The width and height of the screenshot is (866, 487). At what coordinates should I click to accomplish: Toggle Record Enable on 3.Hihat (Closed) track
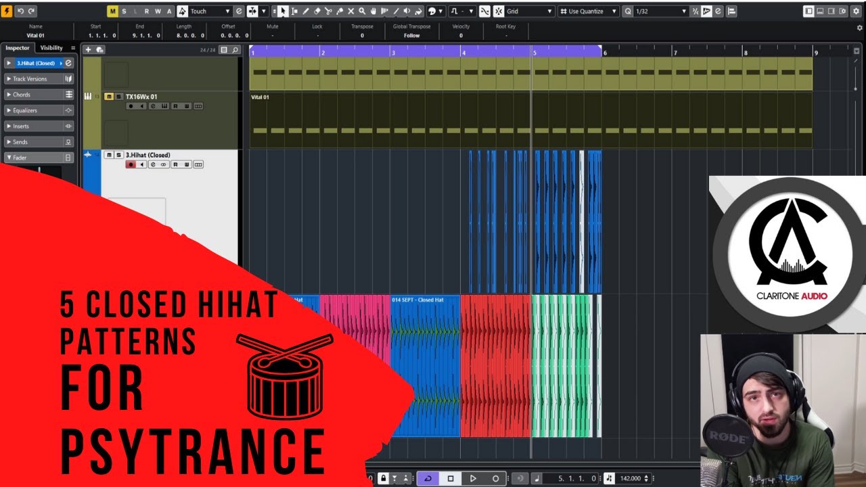coord(131,164)
